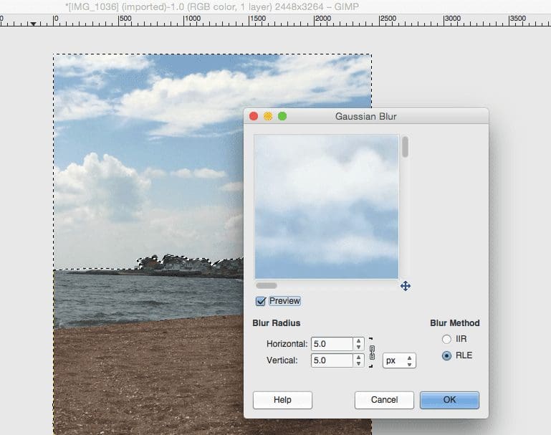Viewport: 551px width, 435px height.
Task: Click the preview navigation cross-arrows icon
Action: coord(406,286)
